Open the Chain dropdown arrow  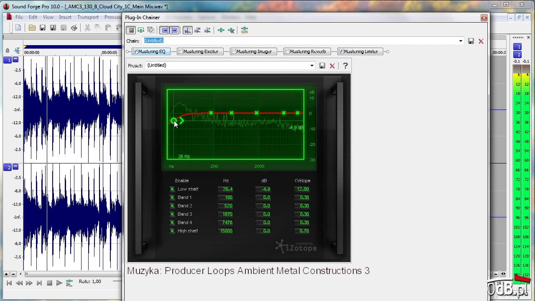[x=461, y=41]
